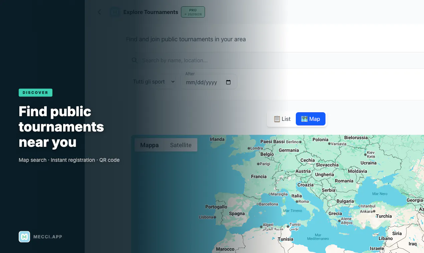Click Serbia label on the map

pos(329,190)
